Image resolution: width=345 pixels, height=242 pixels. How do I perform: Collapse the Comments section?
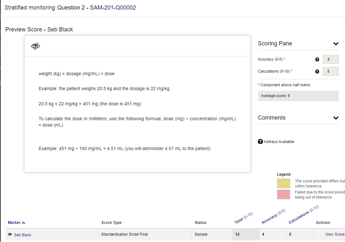point(336,118)
